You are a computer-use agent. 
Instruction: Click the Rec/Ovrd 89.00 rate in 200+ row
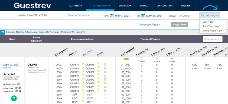(90, 95)
